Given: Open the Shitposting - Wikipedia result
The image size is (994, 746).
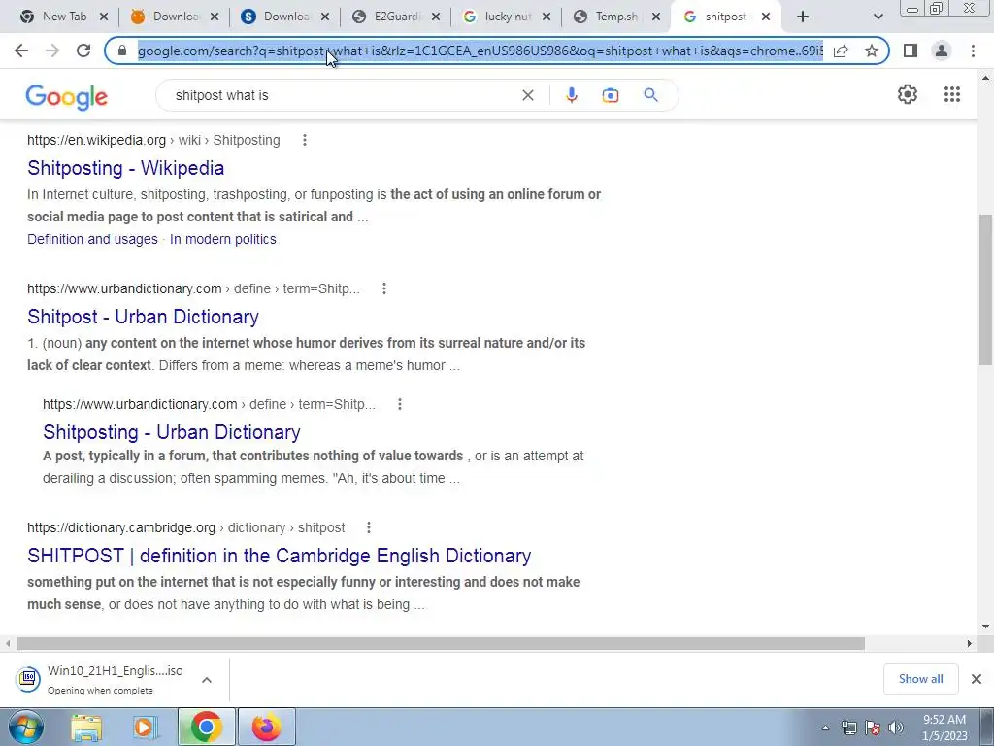Looking at the screenshot, I should pyautogui.click(x=125, y=168).
